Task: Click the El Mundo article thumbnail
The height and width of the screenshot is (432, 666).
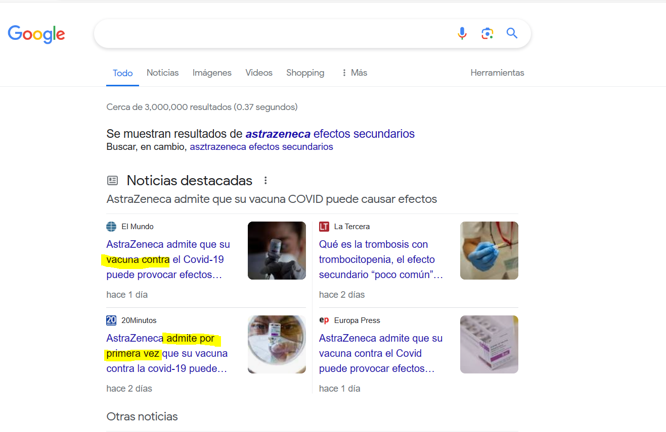Action: pyautogui.click(x=277, y=251)
